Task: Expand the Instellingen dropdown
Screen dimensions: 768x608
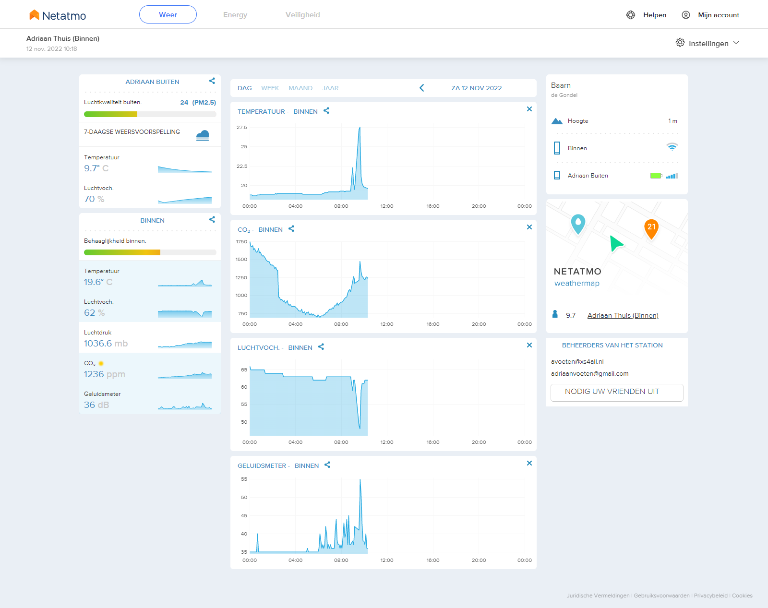Action: pos(708,43)
